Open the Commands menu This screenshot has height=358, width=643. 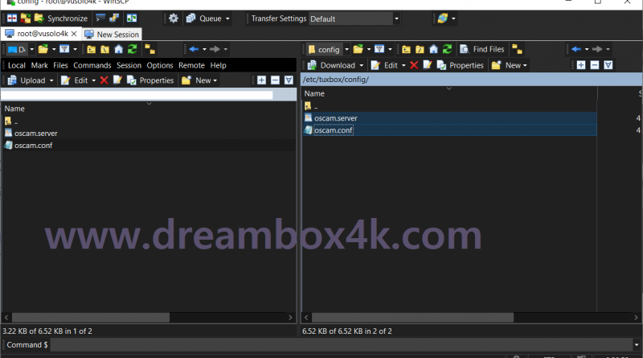[x=92, y=65]
